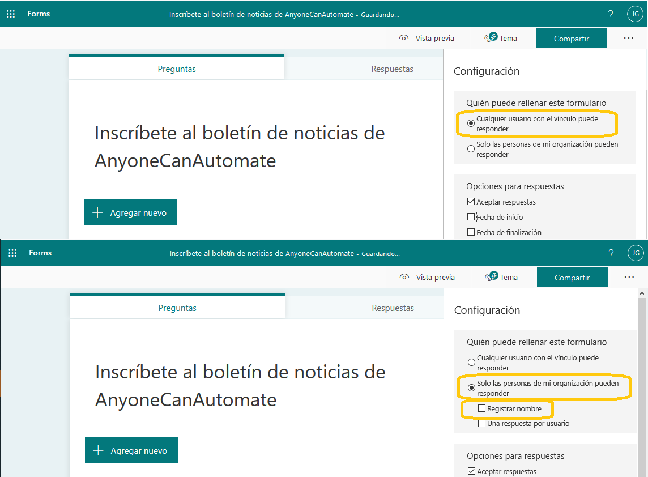Toggle Aceptar respuestas checkbox in bottom window

[x=471, y=471]
